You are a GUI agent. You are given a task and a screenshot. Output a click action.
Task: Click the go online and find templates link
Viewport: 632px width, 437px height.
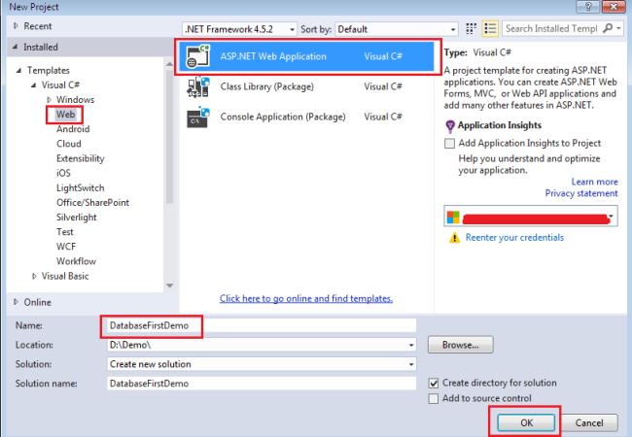pos(306,298)
